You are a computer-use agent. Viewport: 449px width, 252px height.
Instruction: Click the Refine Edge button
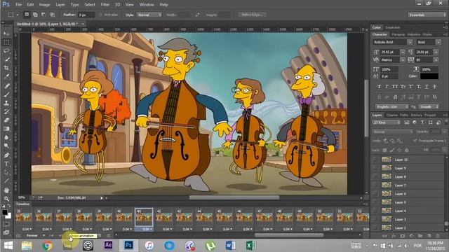click(252, 15)
